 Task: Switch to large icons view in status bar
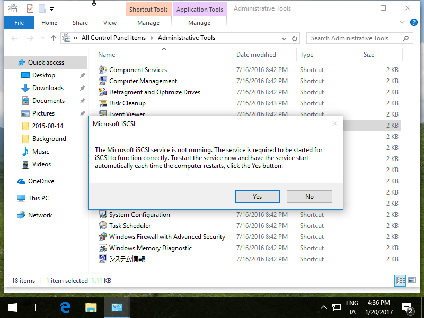point(412,280)
